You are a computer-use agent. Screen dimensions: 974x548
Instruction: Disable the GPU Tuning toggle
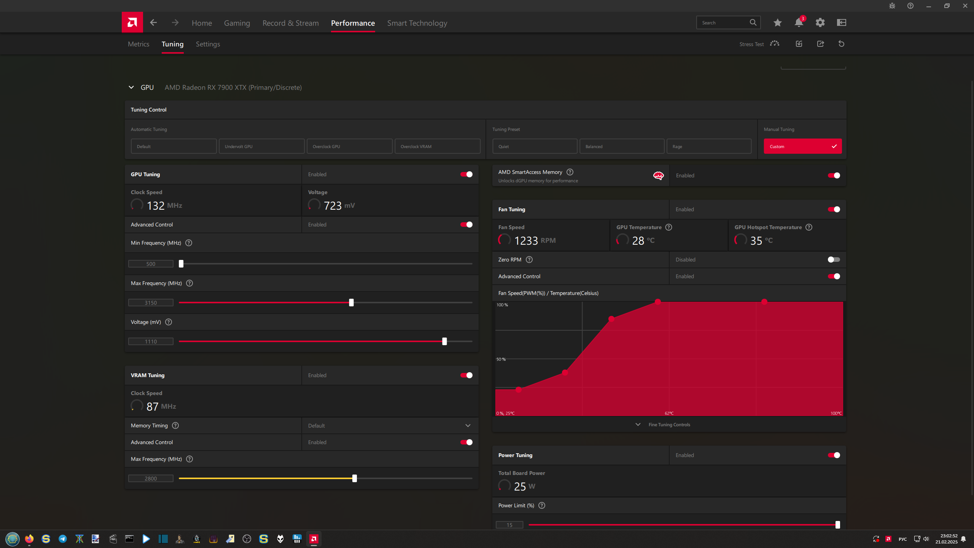click(466, 174)
